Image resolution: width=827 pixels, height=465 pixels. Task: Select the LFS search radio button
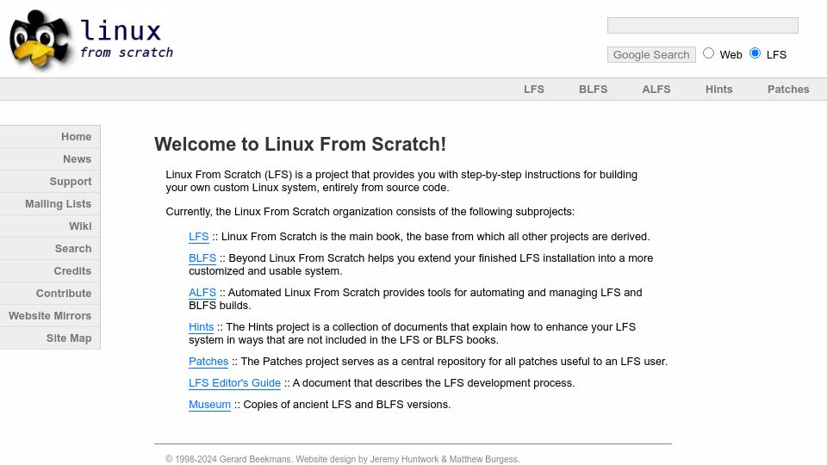tap(755, 53)
